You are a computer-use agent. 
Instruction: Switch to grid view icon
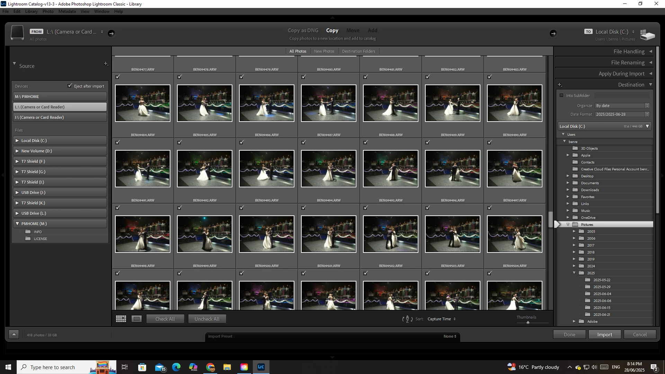[121, 319]
